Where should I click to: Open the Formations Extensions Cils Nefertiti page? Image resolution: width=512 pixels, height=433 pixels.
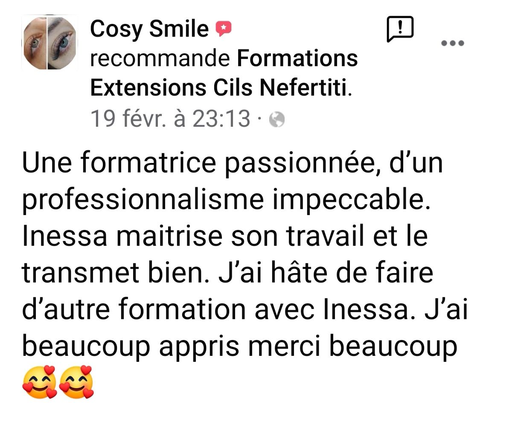click(x=224, y=73)
